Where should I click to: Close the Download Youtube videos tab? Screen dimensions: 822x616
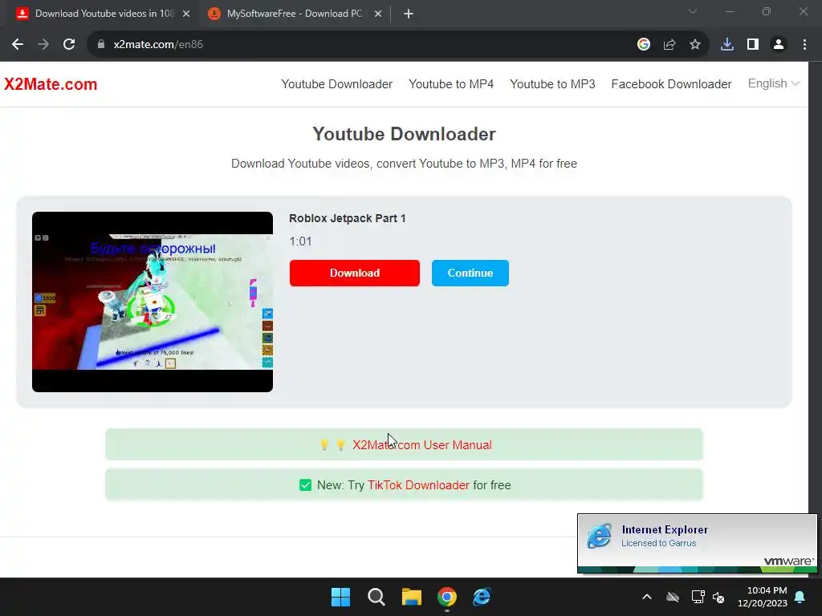tap(186, 14)
